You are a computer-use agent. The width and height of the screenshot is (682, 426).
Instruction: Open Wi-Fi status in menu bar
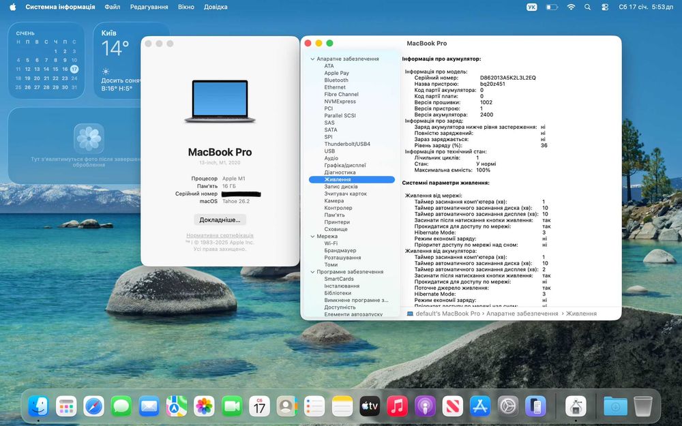(x=571, y=7)
